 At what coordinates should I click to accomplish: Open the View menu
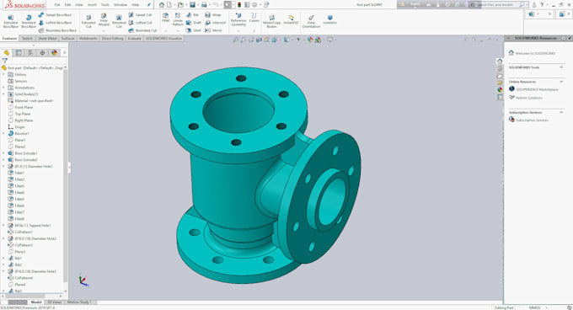[79, 5]
